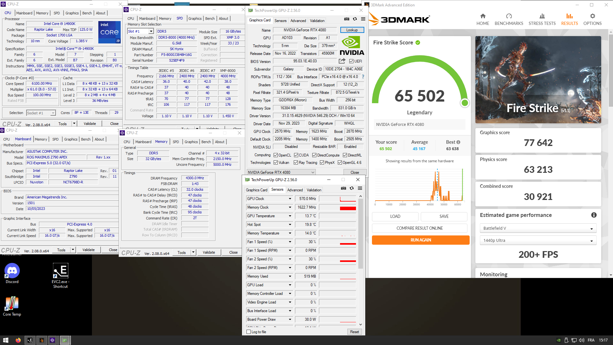Toggle DirectCompute checkbox in GPU-Z
The image size is (613, 345).
pyautogui.click(x=314, y=155)
